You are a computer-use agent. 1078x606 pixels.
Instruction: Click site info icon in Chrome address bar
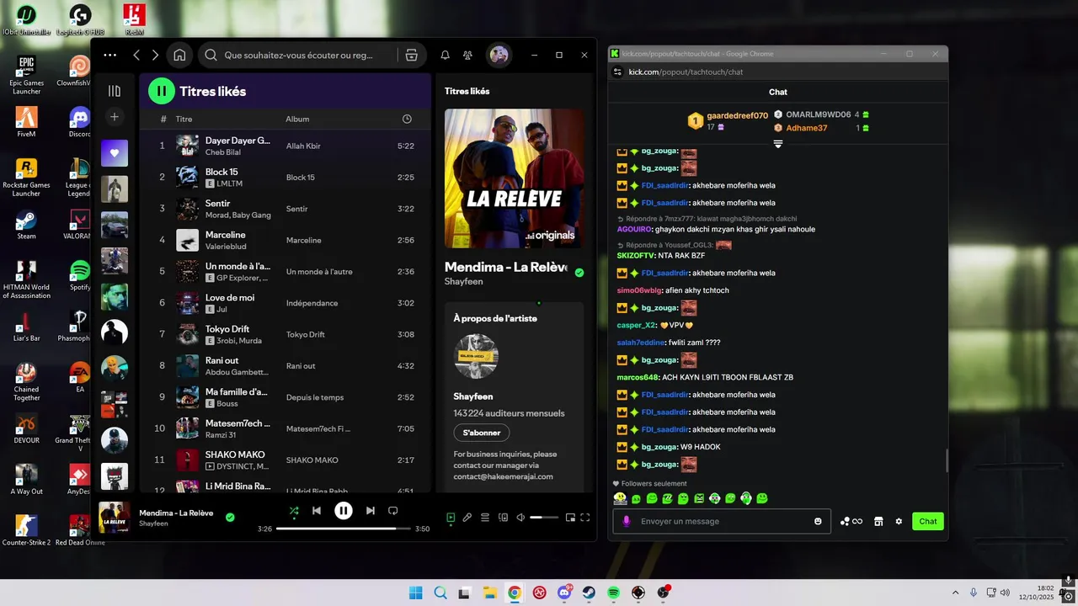(x=617, y=72)
